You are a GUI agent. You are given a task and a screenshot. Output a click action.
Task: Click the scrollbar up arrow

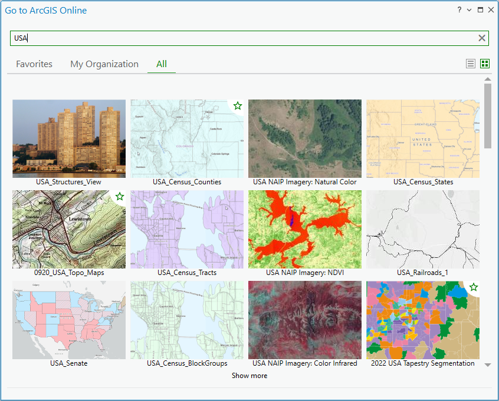488,79
